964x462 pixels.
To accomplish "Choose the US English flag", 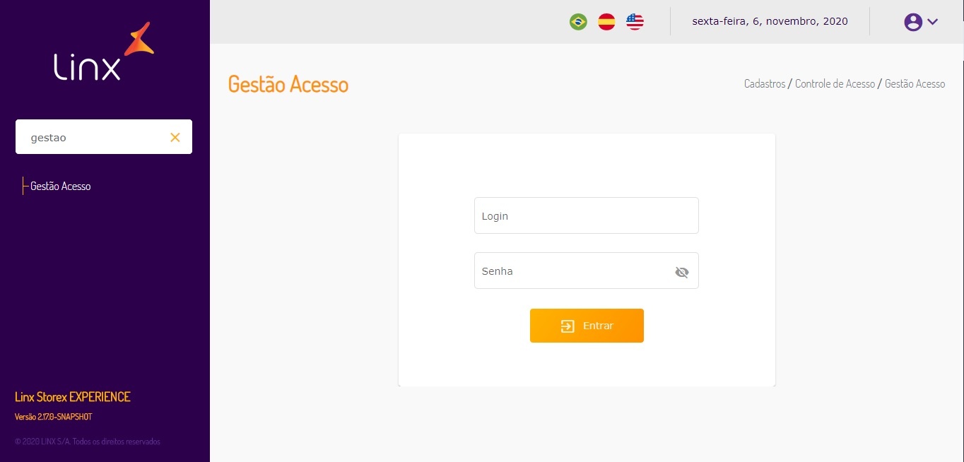I will 635,22.
